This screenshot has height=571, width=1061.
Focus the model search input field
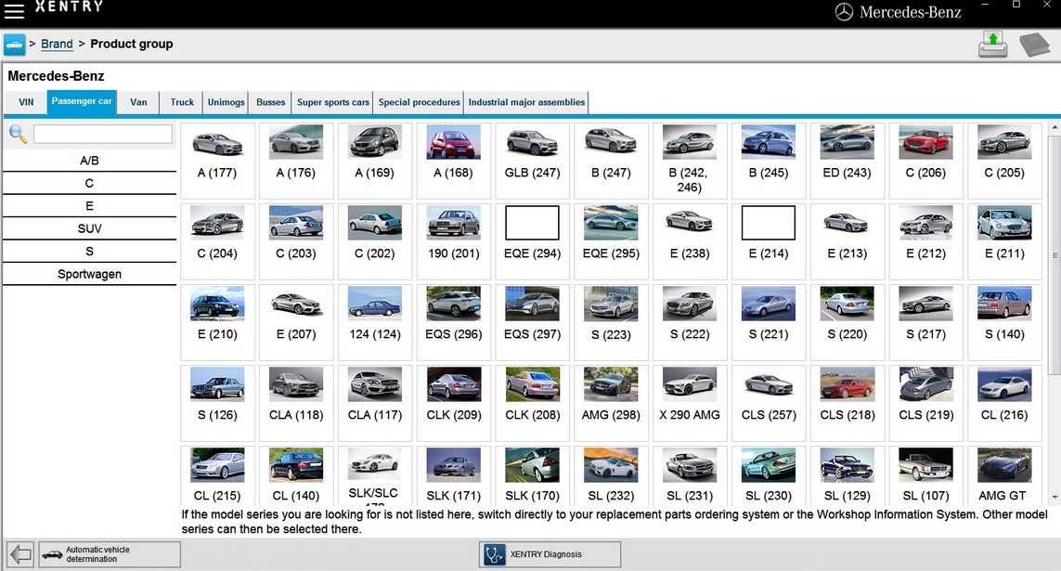103,134
